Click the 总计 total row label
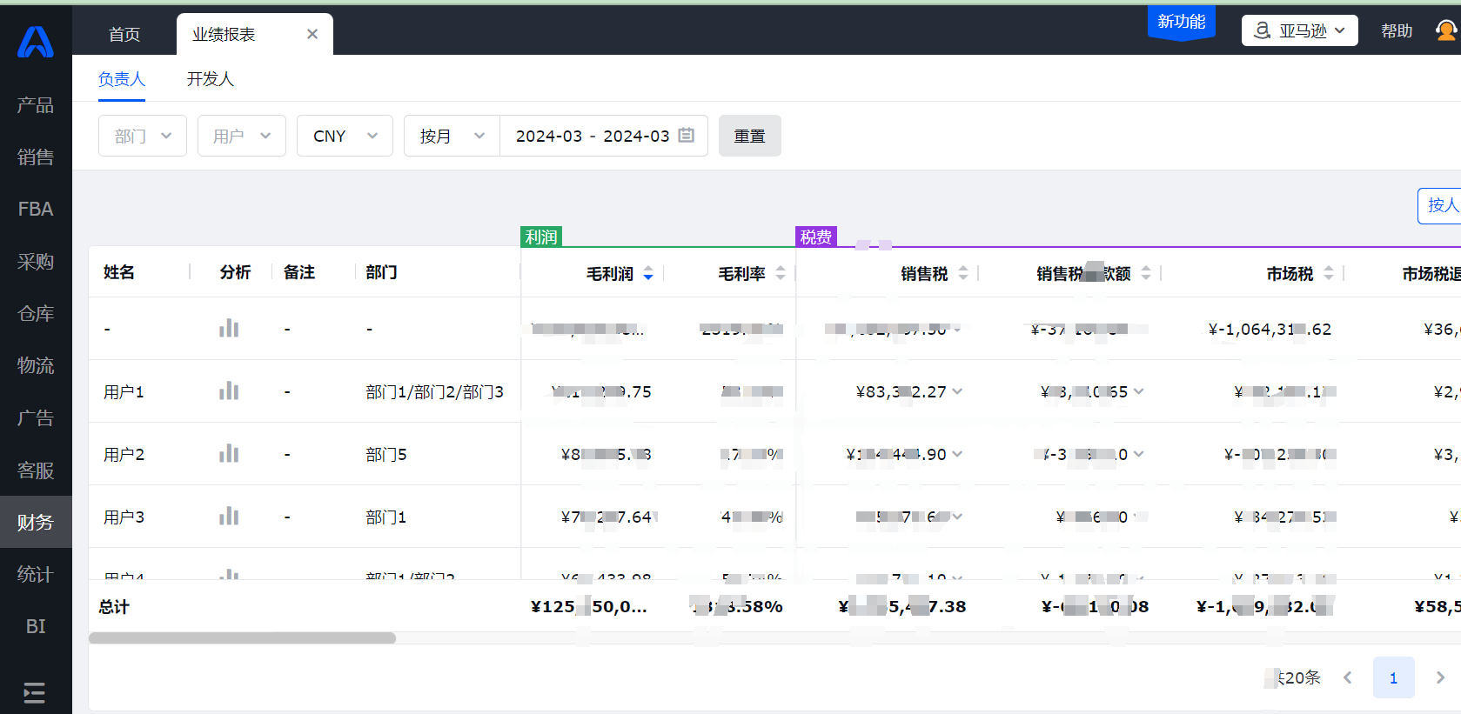 pos(114,607)
